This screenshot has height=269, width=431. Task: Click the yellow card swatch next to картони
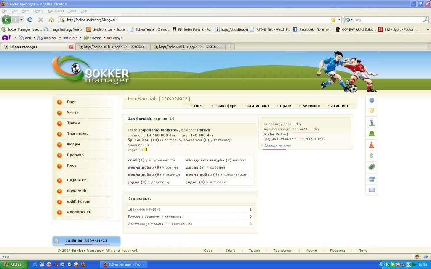tap(146, 150)
